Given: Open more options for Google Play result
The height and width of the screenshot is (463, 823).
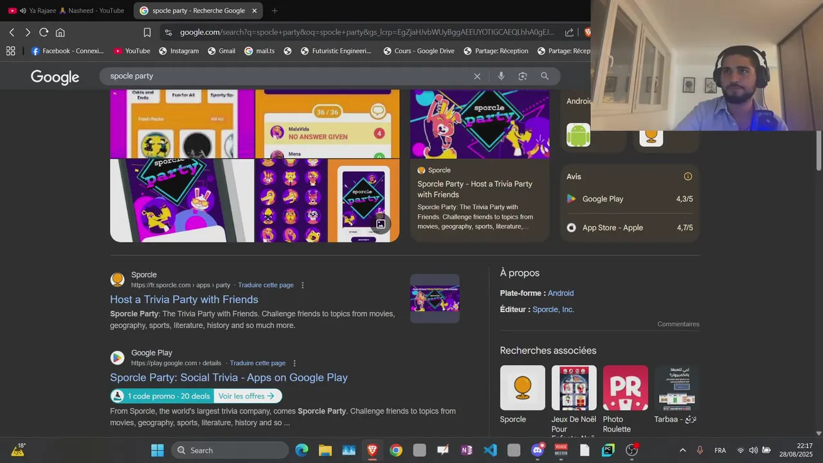Looking at the screenshot, I should pyautogui.click(x=294, y=363).
